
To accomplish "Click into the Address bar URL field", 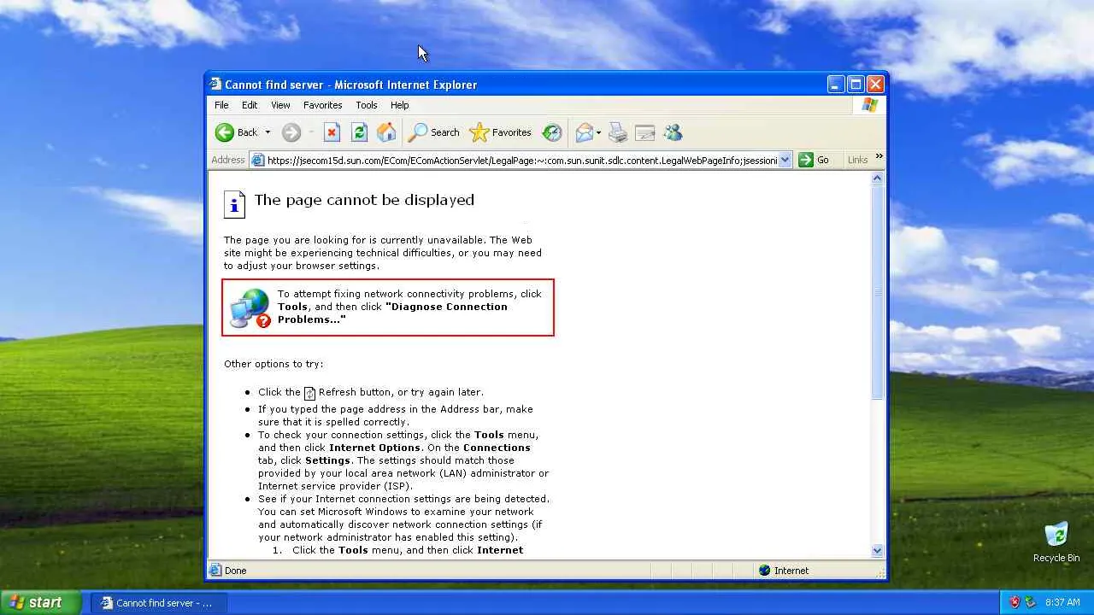I will (x=522, y=160).
